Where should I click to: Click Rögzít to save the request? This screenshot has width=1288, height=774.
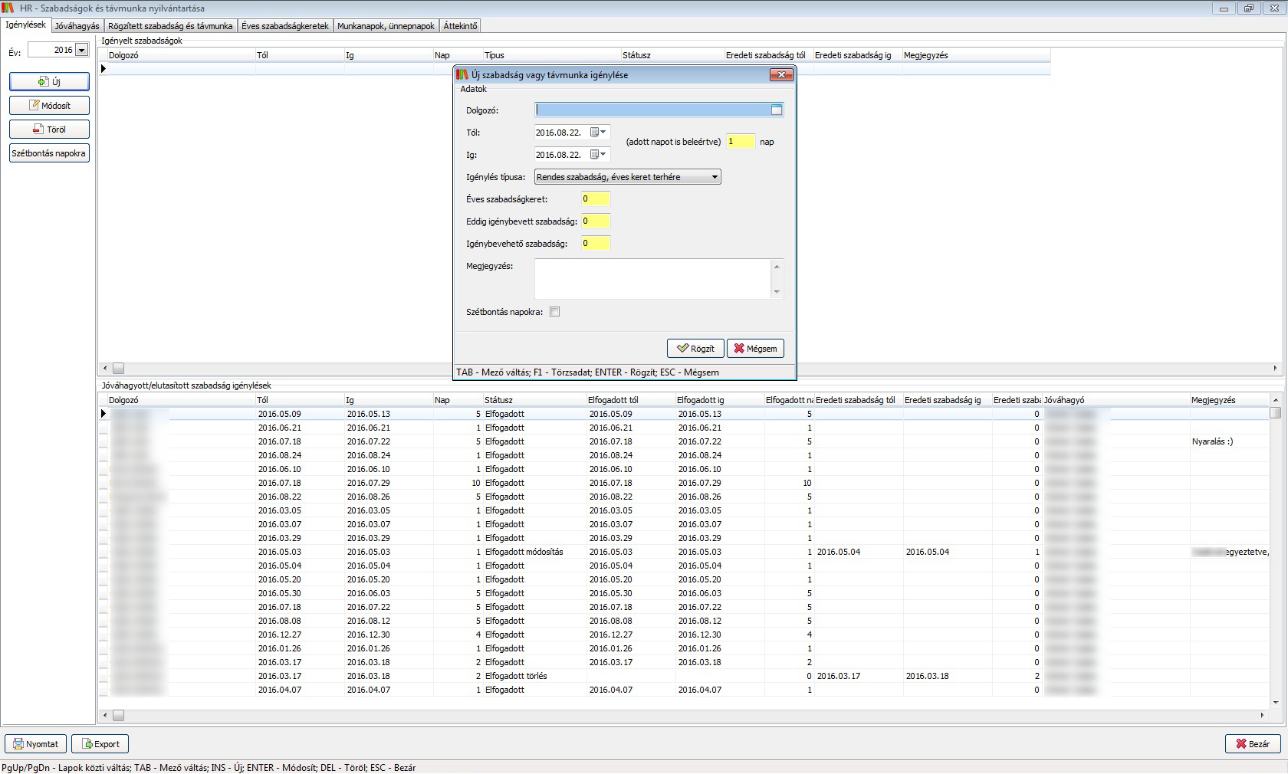point(695,348)
